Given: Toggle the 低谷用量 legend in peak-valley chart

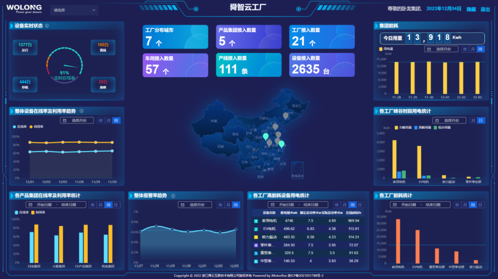Looking at the screenshot, I should (x=435, y=128).
